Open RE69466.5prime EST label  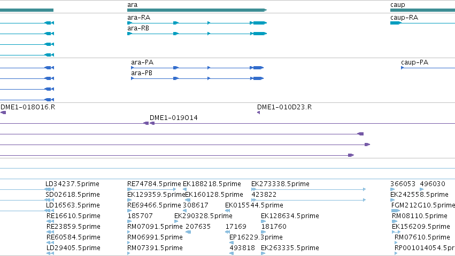point(154,205)
